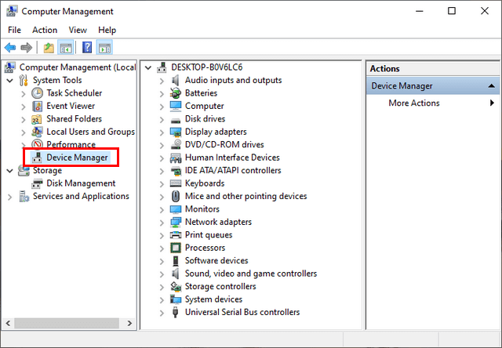Image resolution: width=502 pixels, height=348 pixels.
Task: Select the Software devices entry
Action: (x=216, y=260)
